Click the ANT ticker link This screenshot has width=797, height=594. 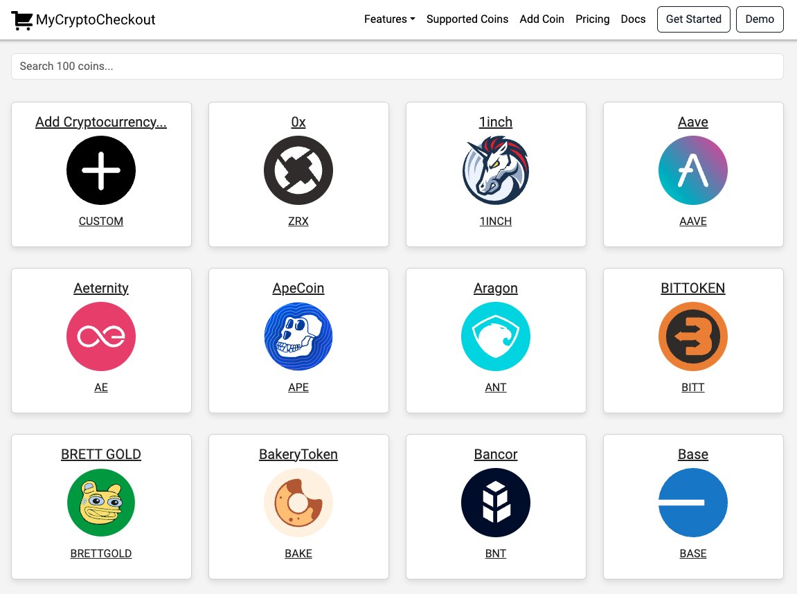click(x=496, y=387)
